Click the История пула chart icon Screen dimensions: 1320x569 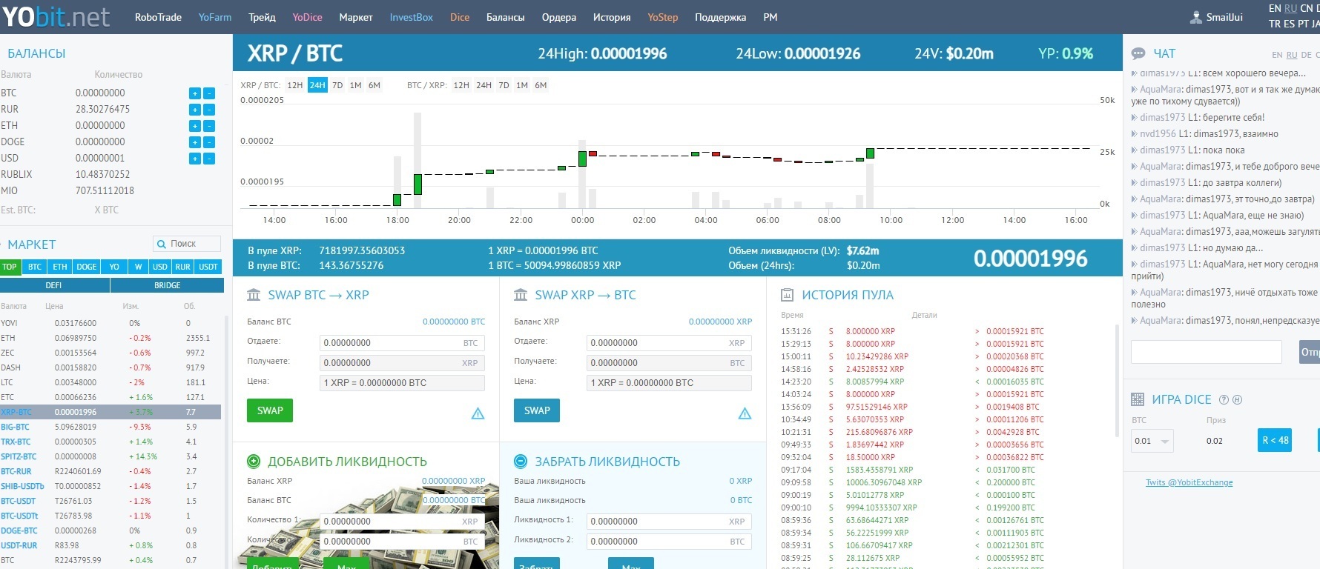[788, 295]
